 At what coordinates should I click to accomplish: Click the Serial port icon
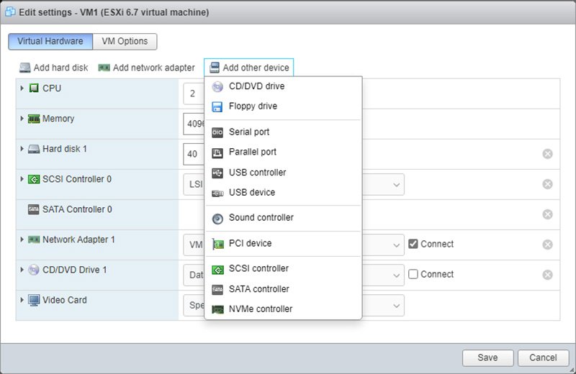coord(217,132)
